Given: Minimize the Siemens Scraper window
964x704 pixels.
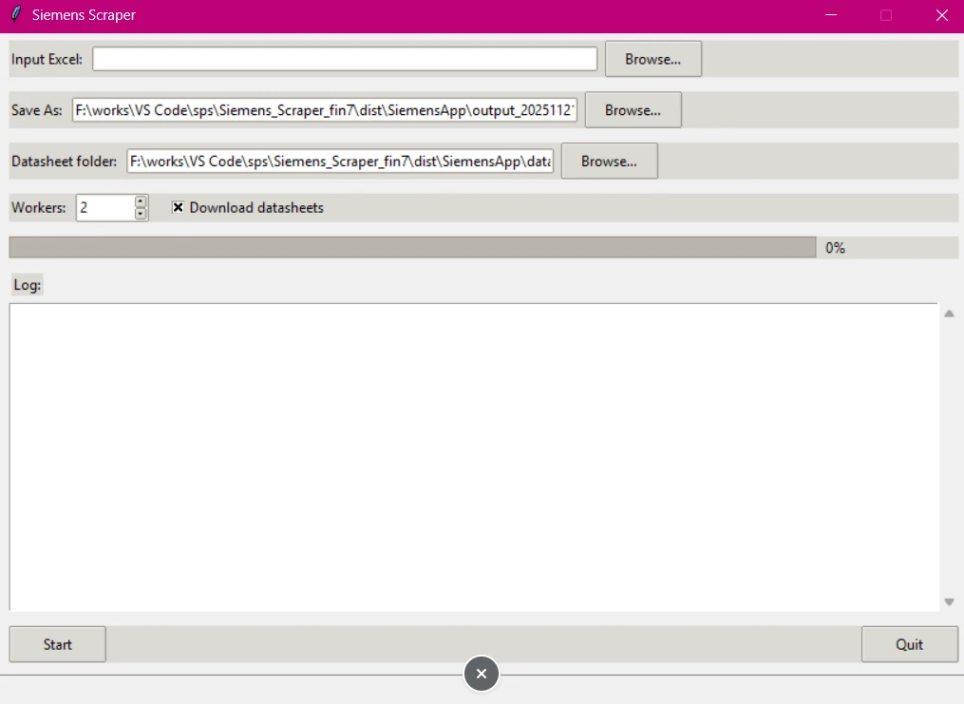Looking at the screenshot, I should pos(831,15).
